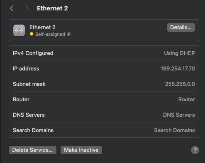Click the Ethernet 2 adapter icon
Image resolution: width=205 pixels, height=163 pixels.
pos(19,30)
